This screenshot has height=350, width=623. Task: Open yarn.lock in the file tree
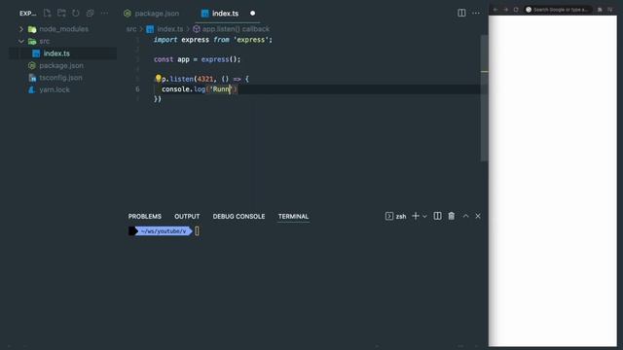[x=55, y=89]
